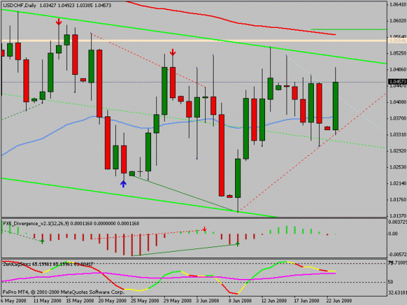This screenshot has width=407, height=305.
Task: Click the 1.04860 price axis label
Action: [x=397, y=70]
